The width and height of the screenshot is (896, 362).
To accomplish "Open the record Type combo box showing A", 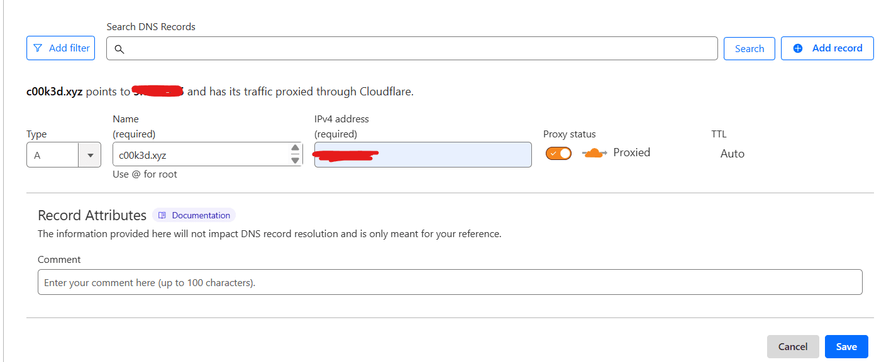I will 52,155.
